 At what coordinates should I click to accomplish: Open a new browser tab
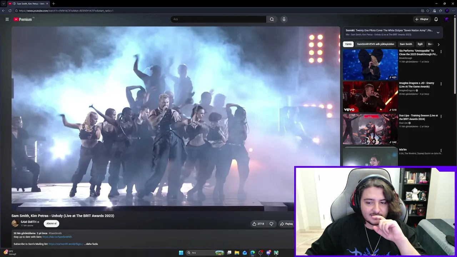(54, 4)
